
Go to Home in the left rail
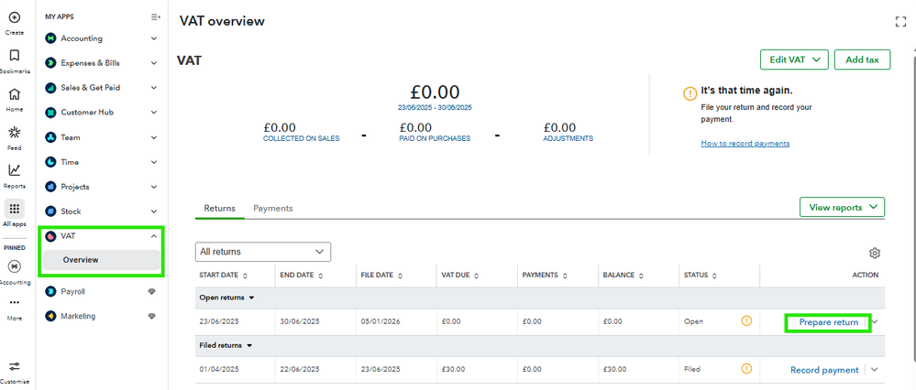(x=15, y=94)
